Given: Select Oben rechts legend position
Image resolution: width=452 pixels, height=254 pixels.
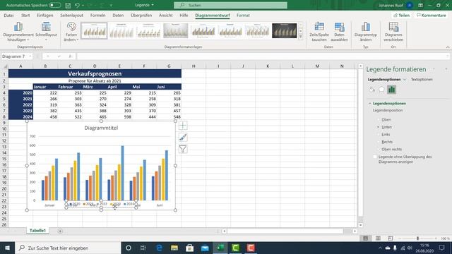Looking at the screenshot, I should 379,150.
